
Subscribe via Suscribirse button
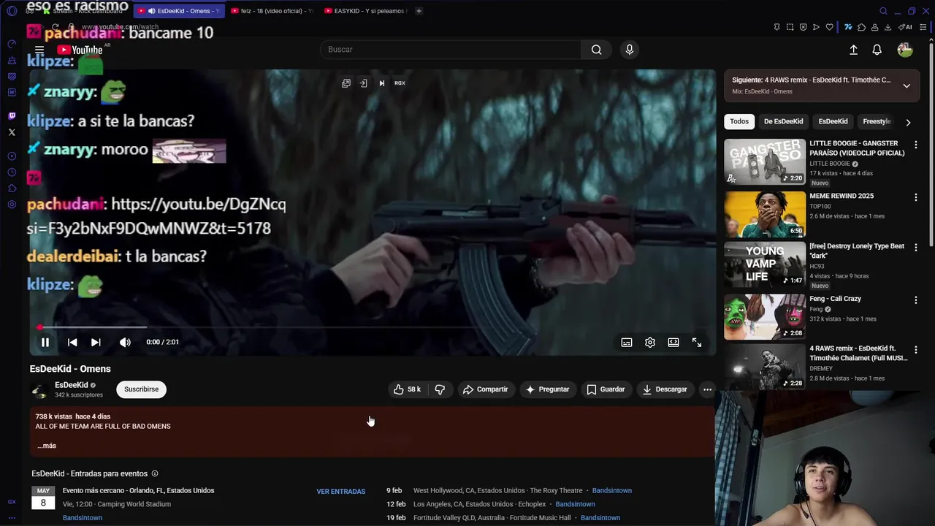click(x=141, y=389)
